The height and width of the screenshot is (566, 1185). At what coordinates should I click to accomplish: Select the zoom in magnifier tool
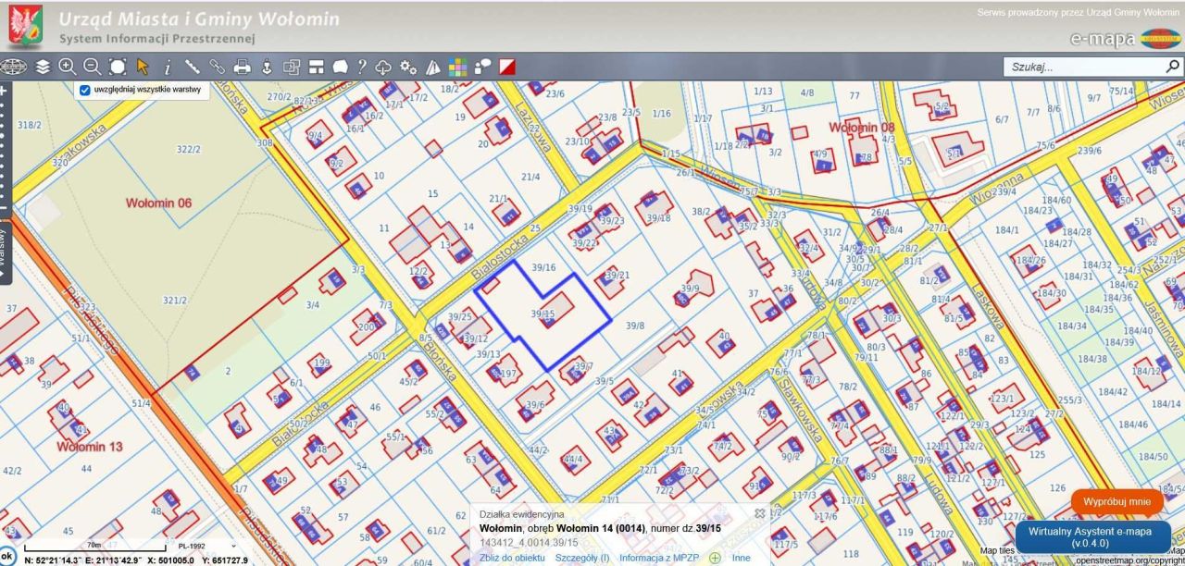click(x=68, y=67)
